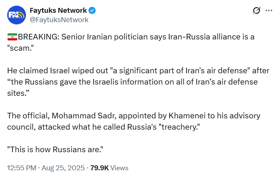Image resolution: width=275 pixels, height=174 pixels.
Task: Click the quoted word "scam."
Action: point(20,48)
